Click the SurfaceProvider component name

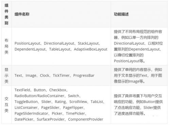point(51,119)
